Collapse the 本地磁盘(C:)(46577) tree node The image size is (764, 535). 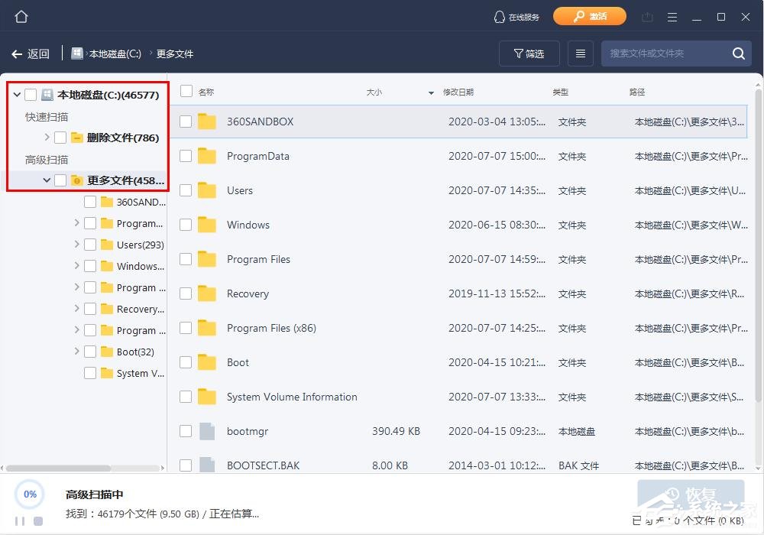pos(16,94)
